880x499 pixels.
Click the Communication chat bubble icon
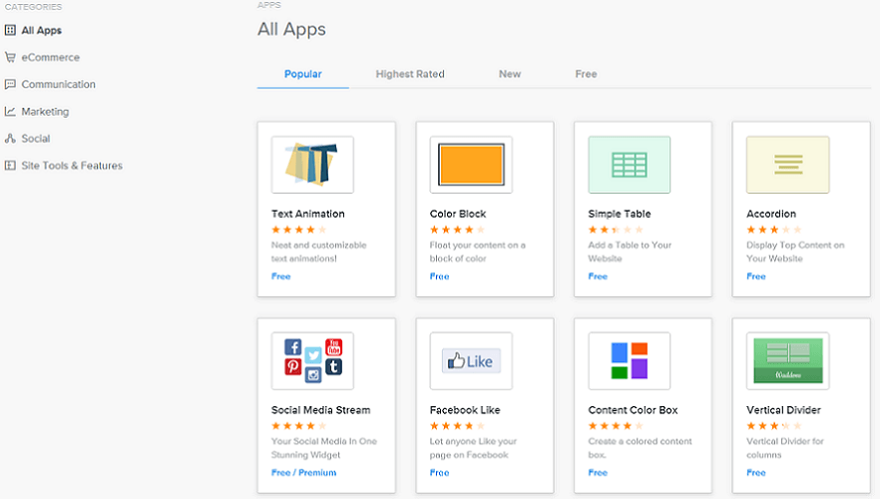(x=10, y=84)
